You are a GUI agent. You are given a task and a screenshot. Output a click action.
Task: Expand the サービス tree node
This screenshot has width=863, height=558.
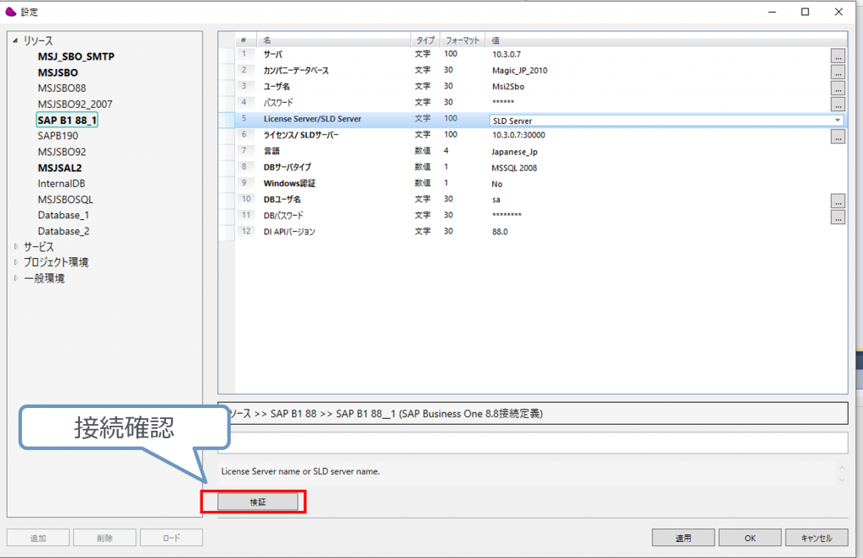pos(15,247)
